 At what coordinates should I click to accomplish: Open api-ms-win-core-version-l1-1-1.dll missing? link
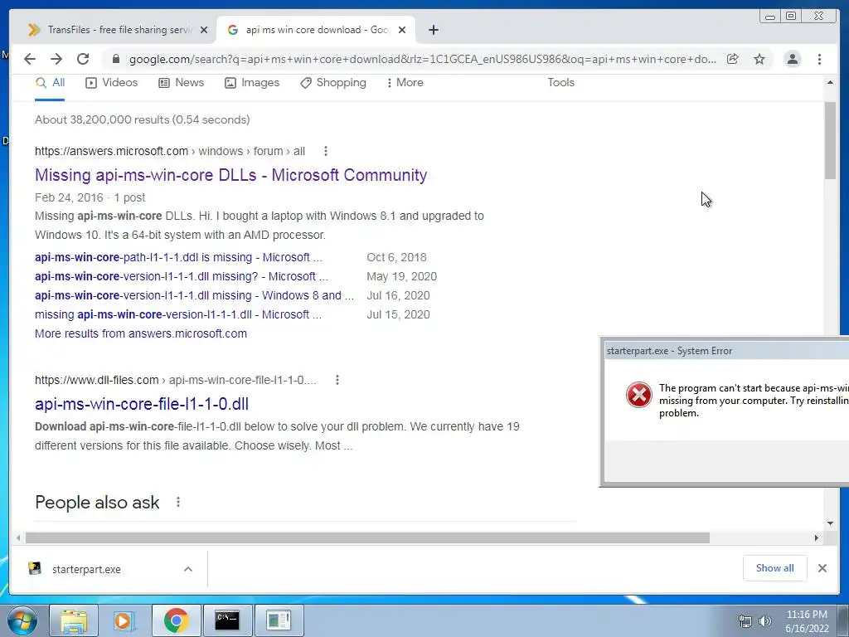(182, 276)
